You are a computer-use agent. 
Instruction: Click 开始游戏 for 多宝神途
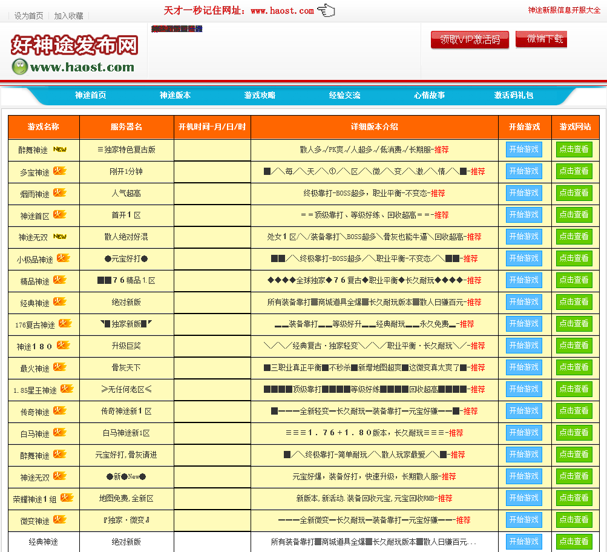pos(523,171)
